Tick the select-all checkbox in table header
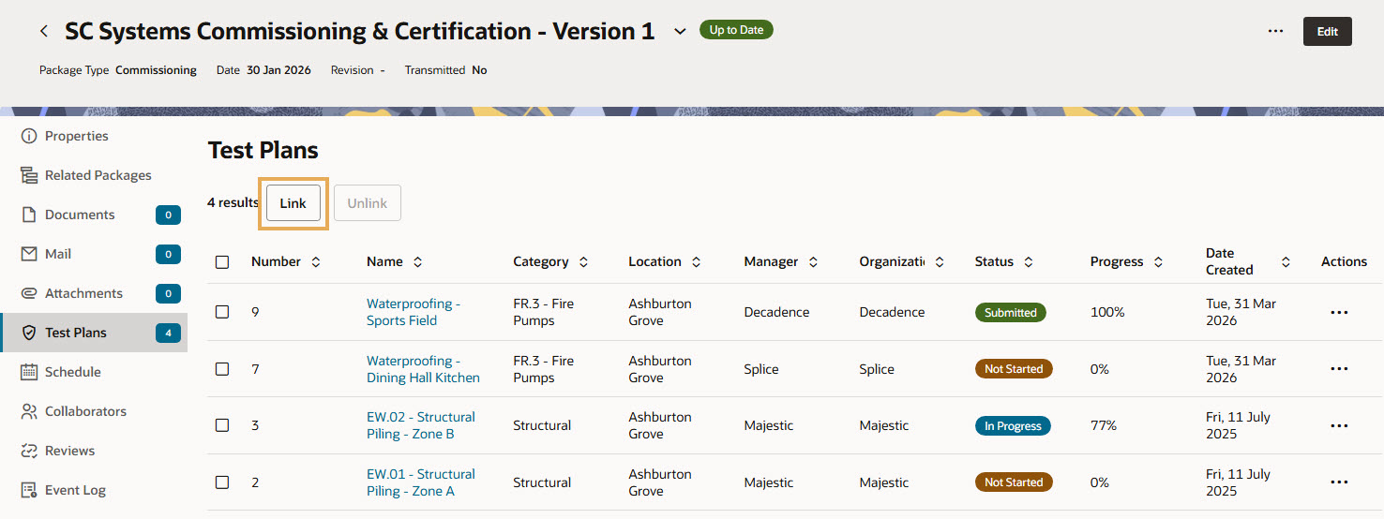The image size is (1384, 519). click(222, 262)
